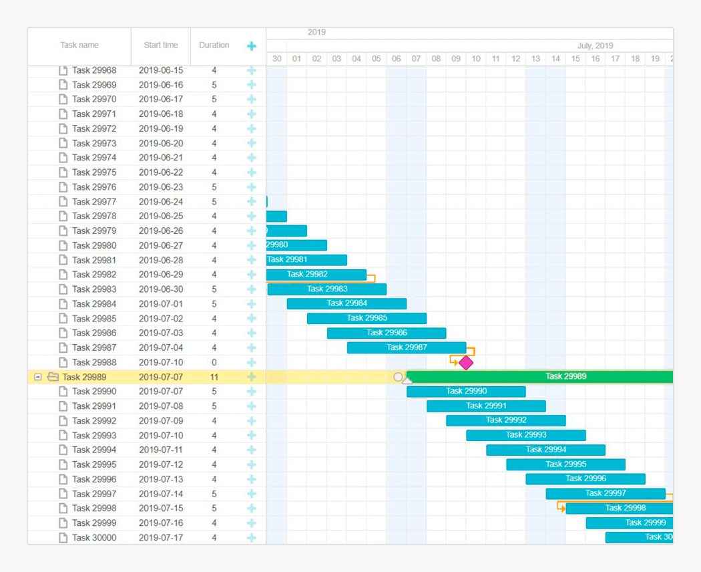Click the plus icon next to Task 29989
Image resolution: width=701 pixels, height=572 pixels.
[252, 377]
